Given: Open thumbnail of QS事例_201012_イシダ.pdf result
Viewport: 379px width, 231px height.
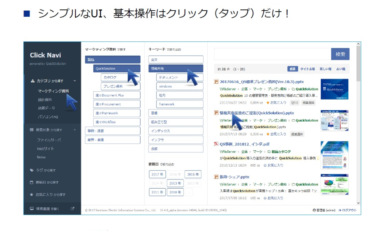Looking at the screenshot, I should point(335,155).
